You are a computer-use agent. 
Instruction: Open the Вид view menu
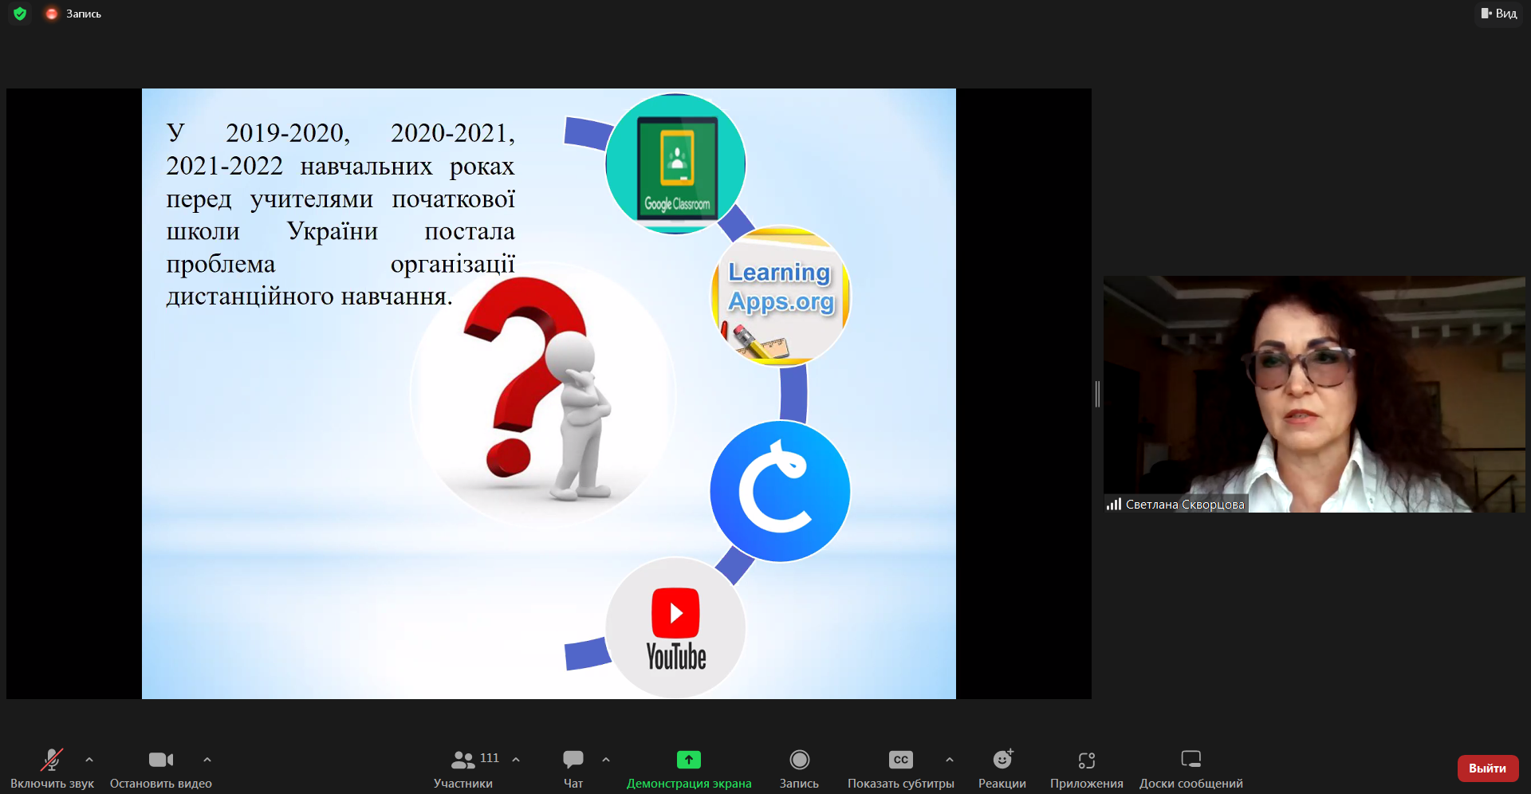tap(1499, 14)
